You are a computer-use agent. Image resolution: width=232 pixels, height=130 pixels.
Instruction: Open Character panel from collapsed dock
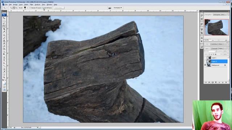[x=202, y=38]
